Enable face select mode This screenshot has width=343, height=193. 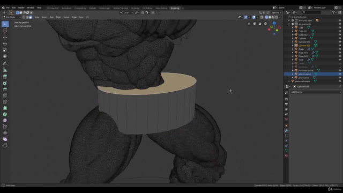click(31, 17)
